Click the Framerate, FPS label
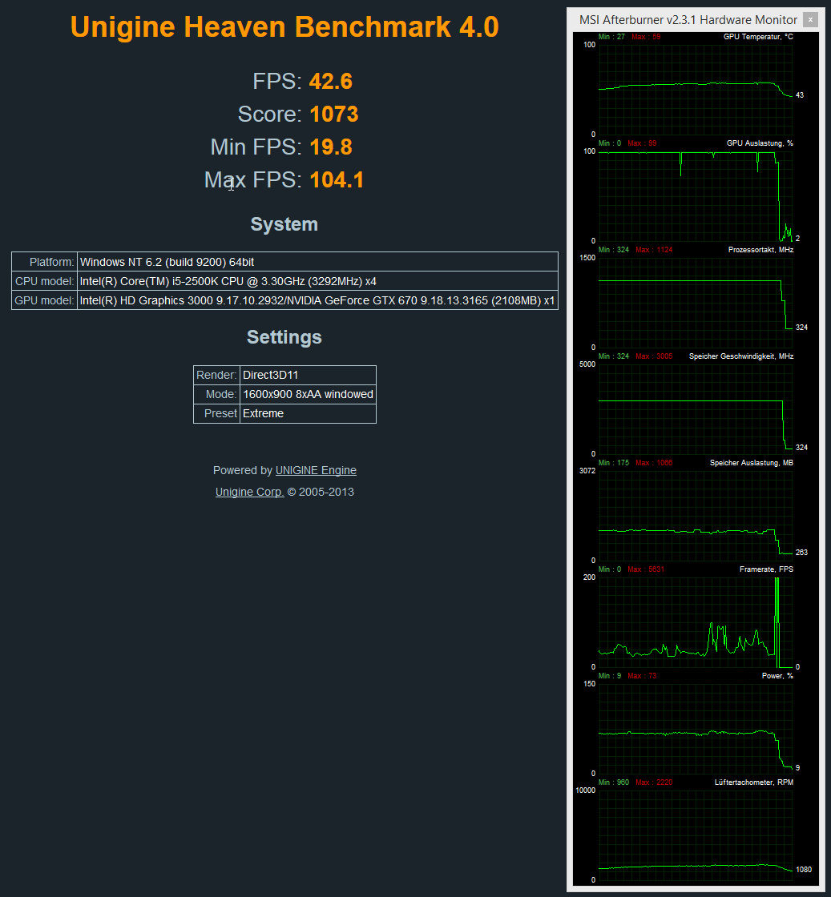This screenshot has height=897, width=831. [x=766, y=569]
